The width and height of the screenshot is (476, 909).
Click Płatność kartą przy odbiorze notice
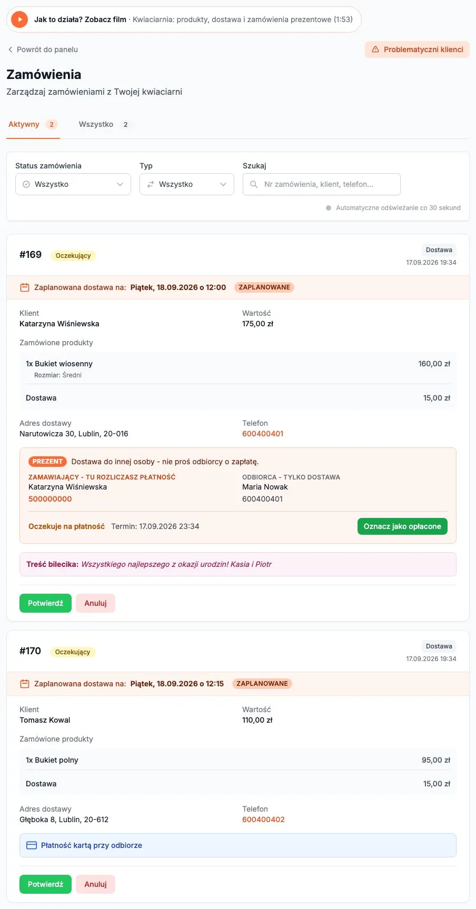pyautogui.click(x=238, y=845)
